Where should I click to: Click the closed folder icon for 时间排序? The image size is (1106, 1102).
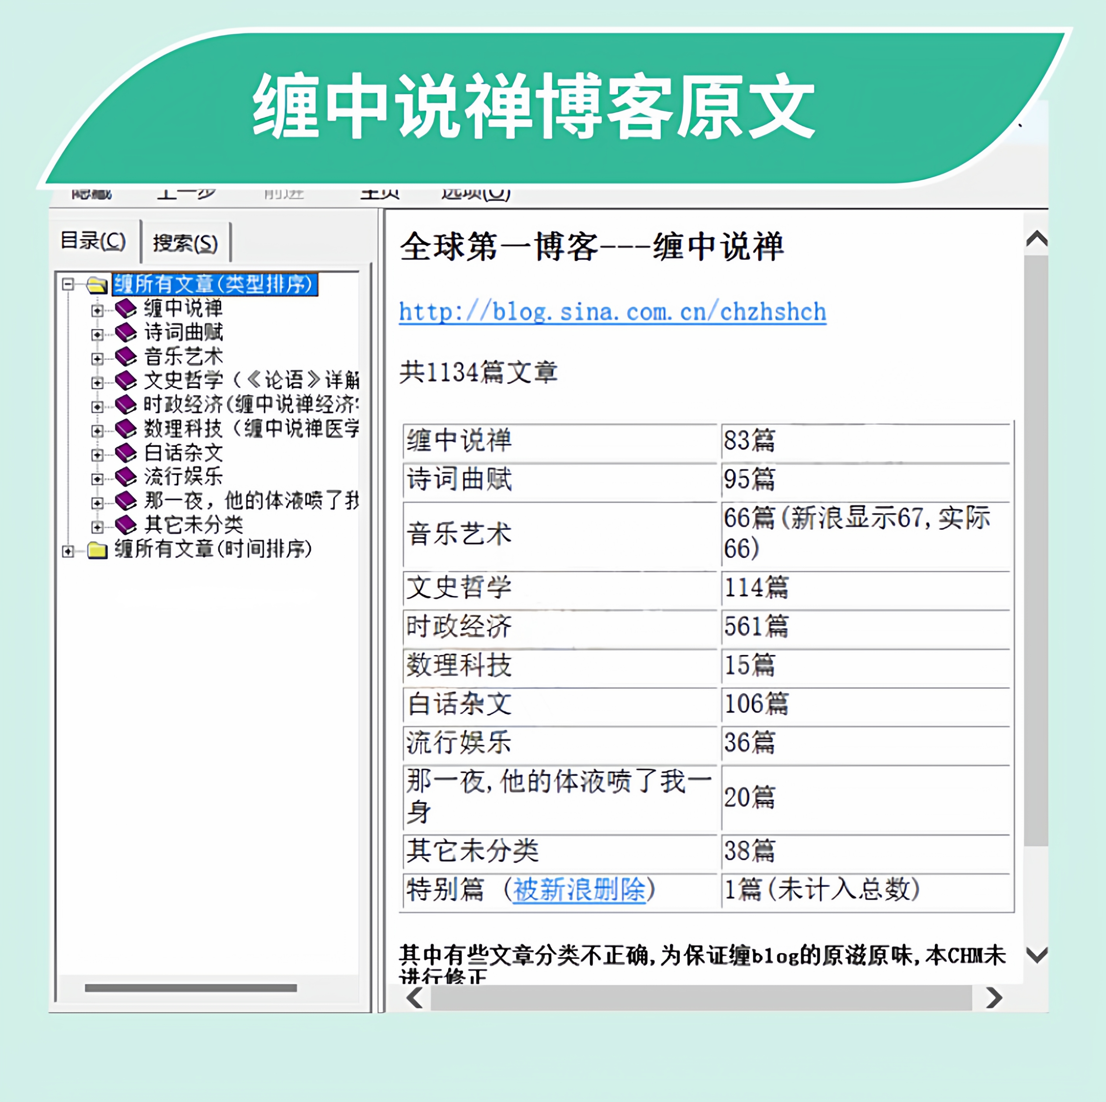(97, 550)
